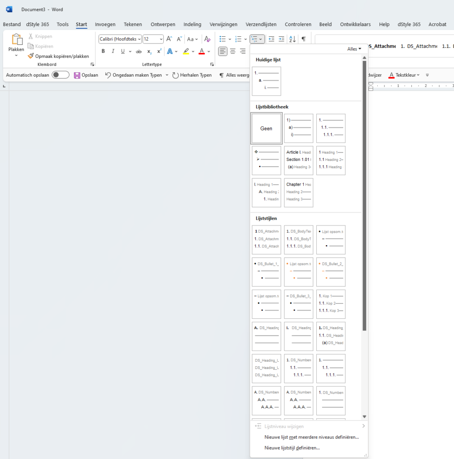The image size is (454, 459).
Task: Open the Klembord dialog launcher
Action: [92, 65]
